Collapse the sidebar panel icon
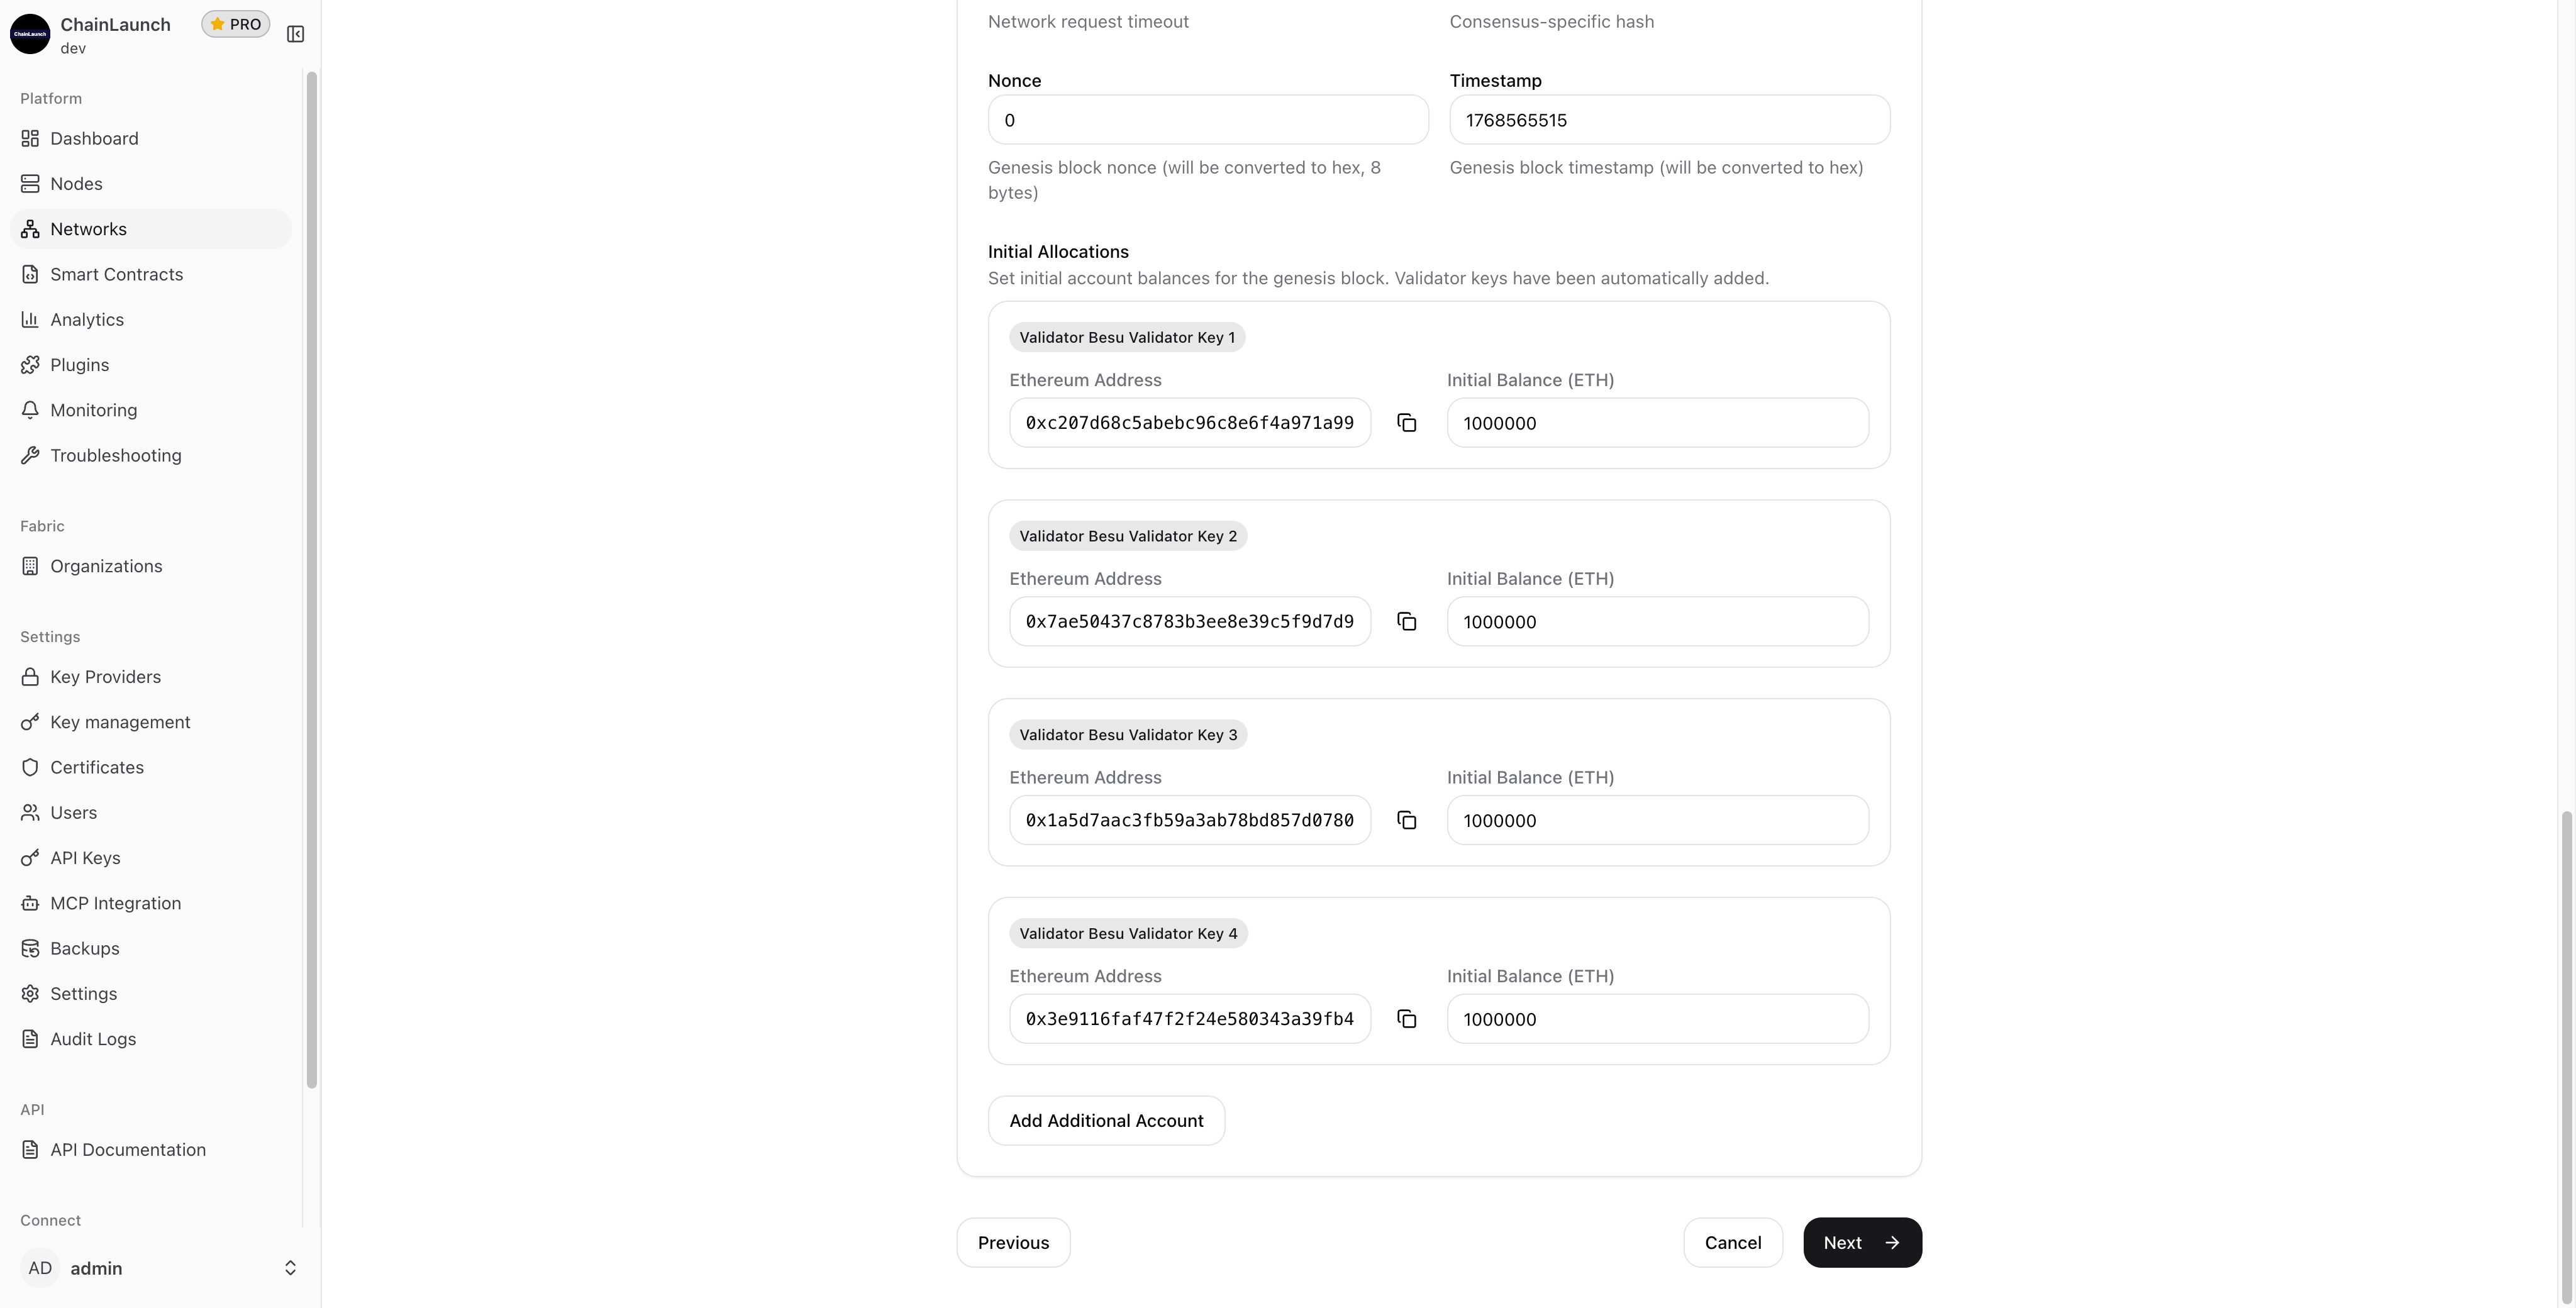2576x1308 pixels. point(295,34)
